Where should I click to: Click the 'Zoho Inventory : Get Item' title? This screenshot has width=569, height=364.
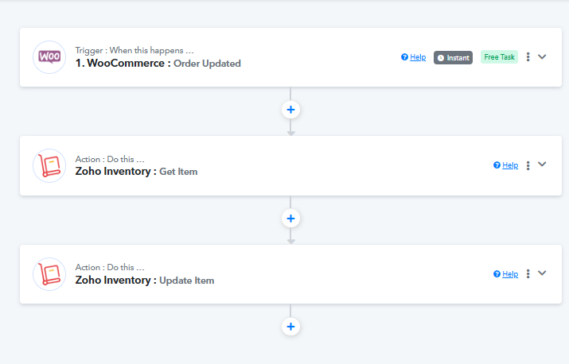click(x=136, y=172)
